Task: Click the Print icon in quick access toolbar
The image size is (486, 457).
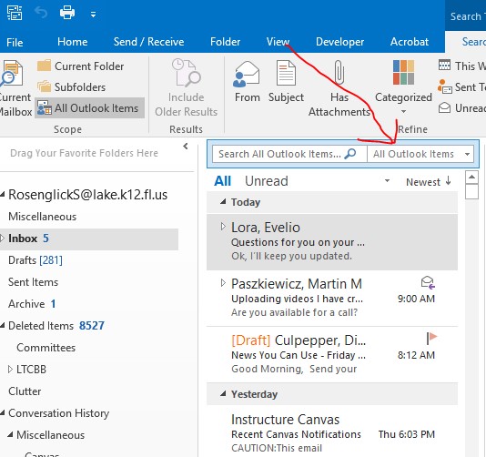Action: coord(67,13)
